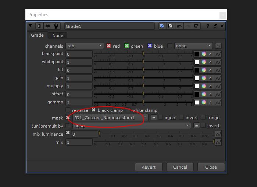The width and height of the screenshot is (257, 187).
Task: Collapse the Grade1 panel with the triangle
Action: coord(31,26)
